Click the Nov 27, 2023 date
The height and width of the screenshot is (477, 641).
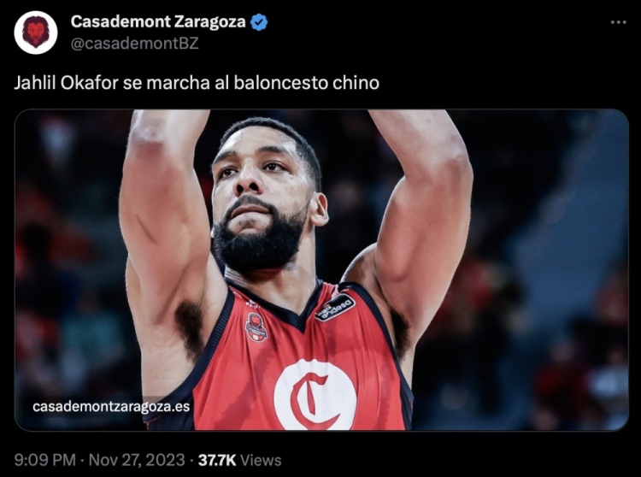[x=137, y=460]
